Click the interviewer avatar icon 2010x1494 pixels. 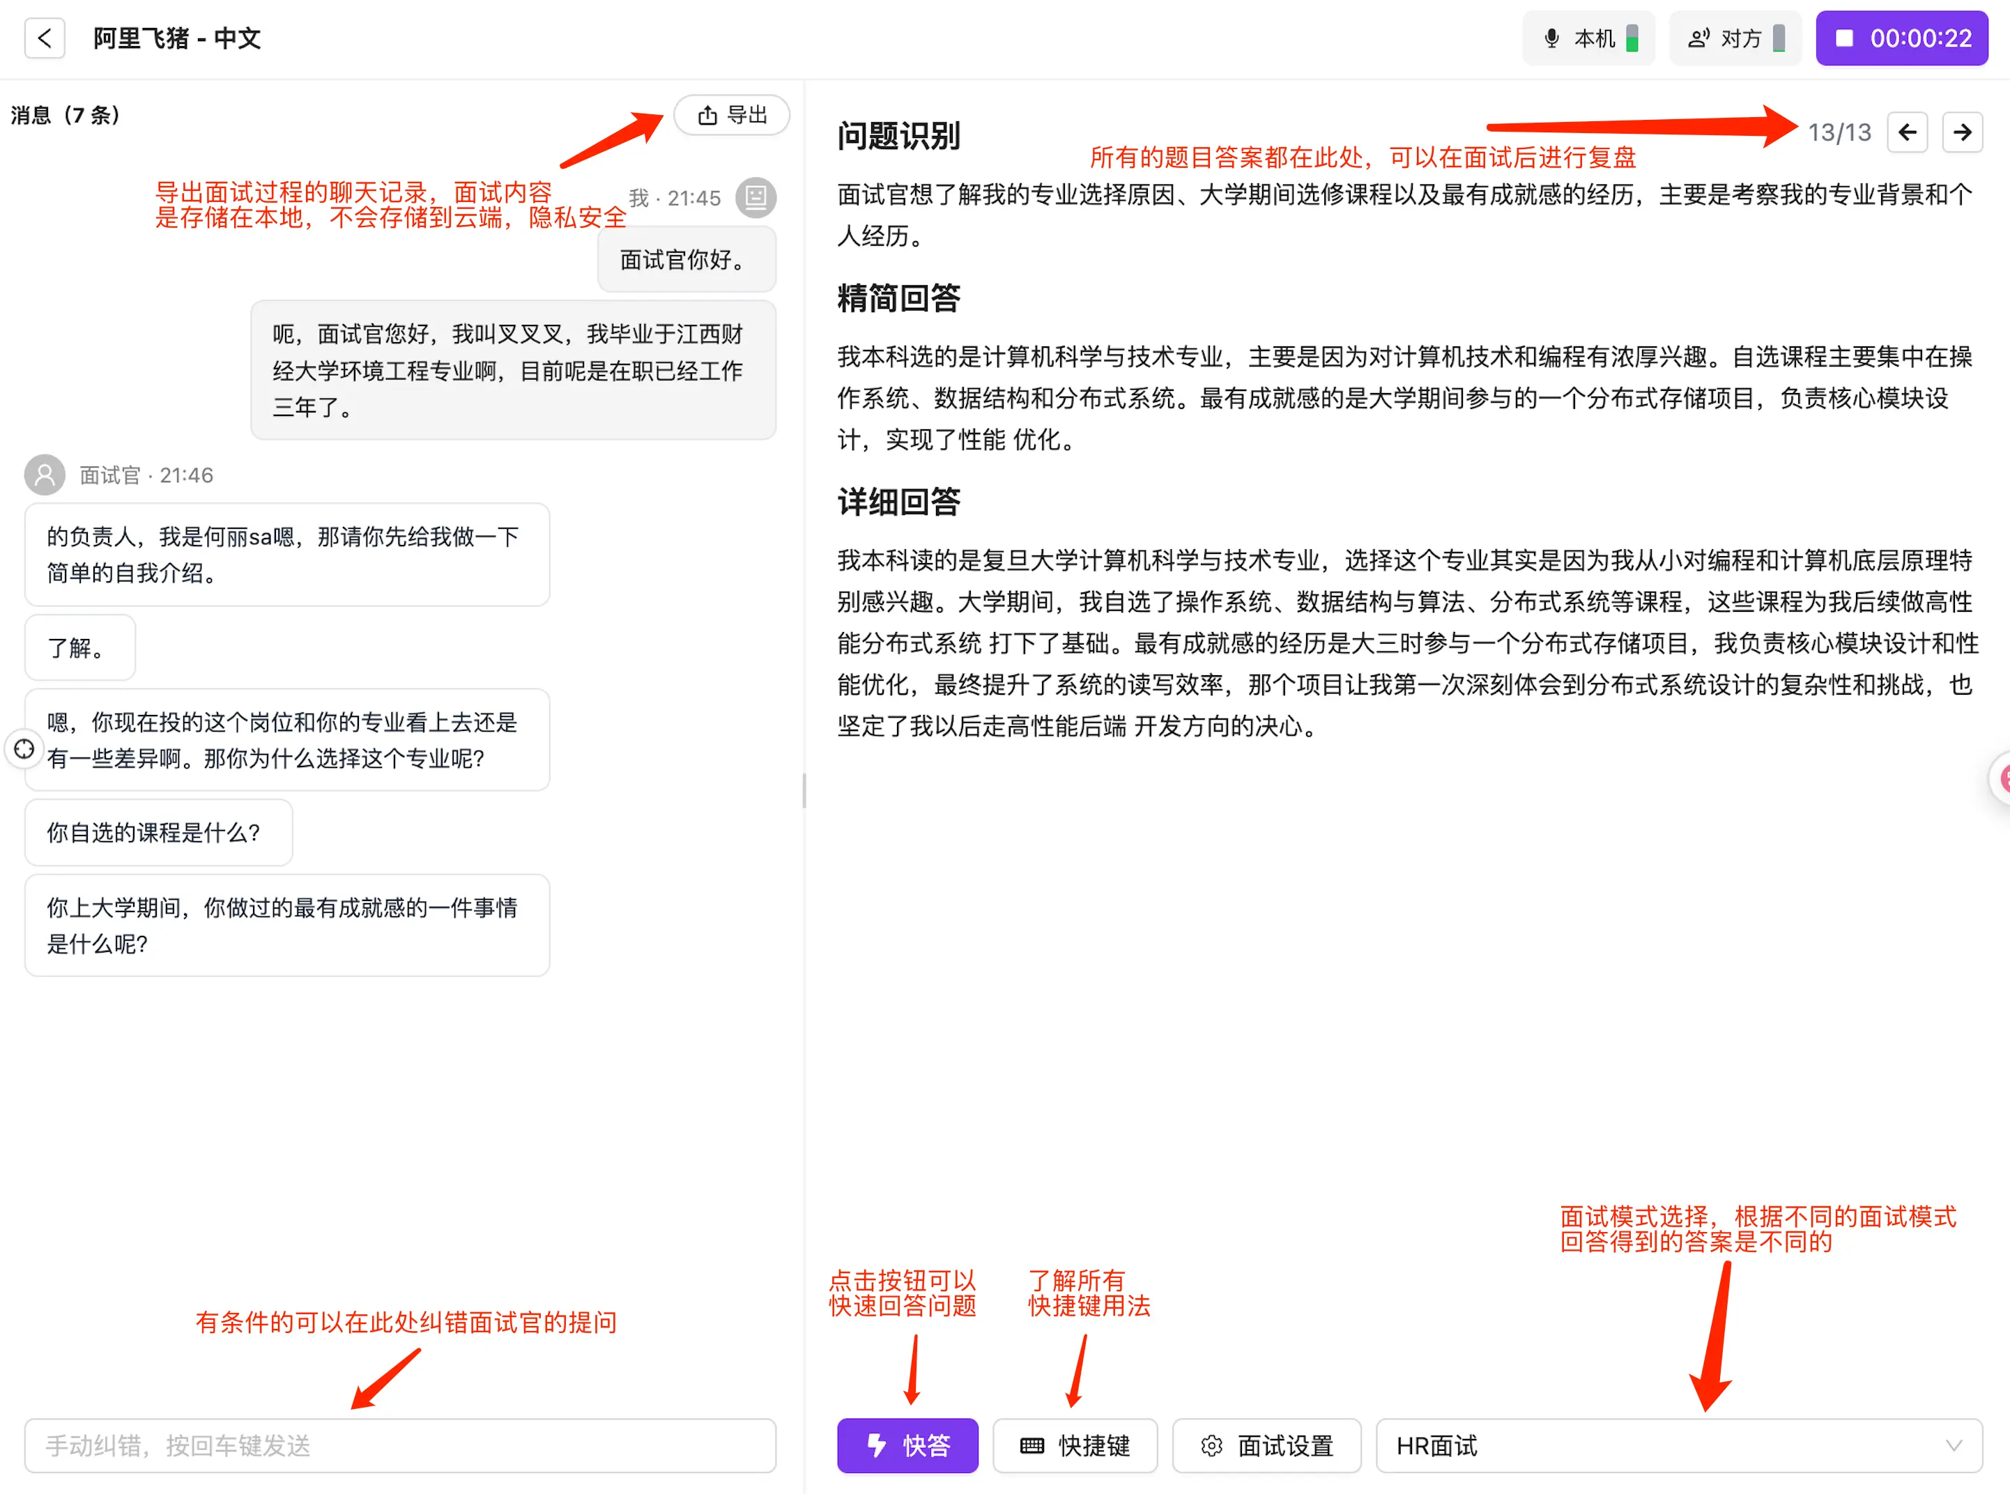(x=45, y=475)
